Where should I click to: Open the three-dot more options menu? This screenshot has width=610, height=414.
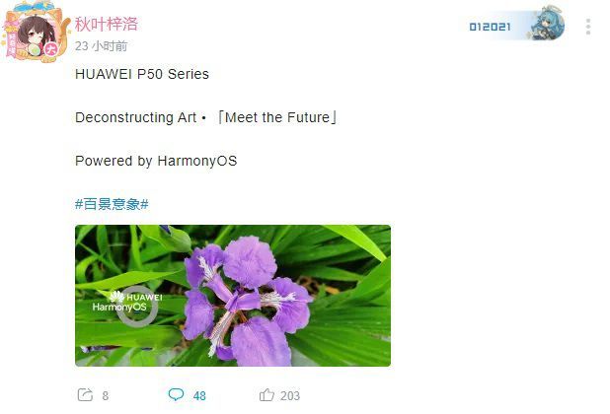click(x=588, y=27)
